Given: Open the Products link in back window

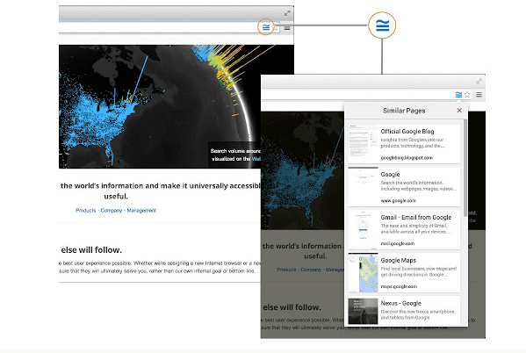Looking at the screenshot, I should pyautogui.click(x=85, y=211).
